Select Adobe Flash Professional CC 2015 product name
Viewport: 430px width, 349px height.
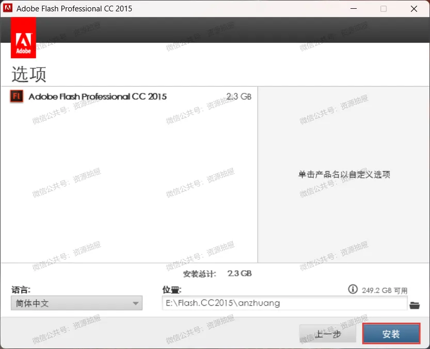[98, 96]
